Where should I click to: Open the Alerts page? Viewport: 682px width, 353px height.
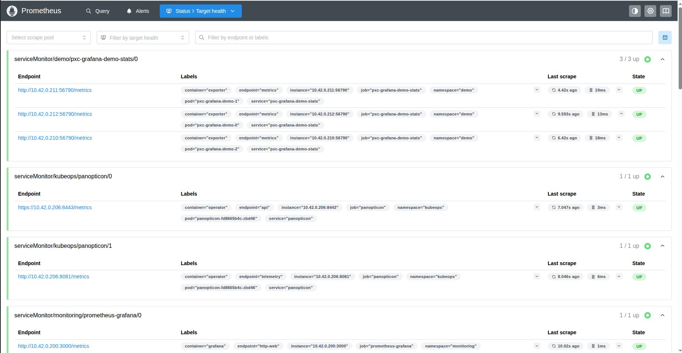(x=138, y=11)
